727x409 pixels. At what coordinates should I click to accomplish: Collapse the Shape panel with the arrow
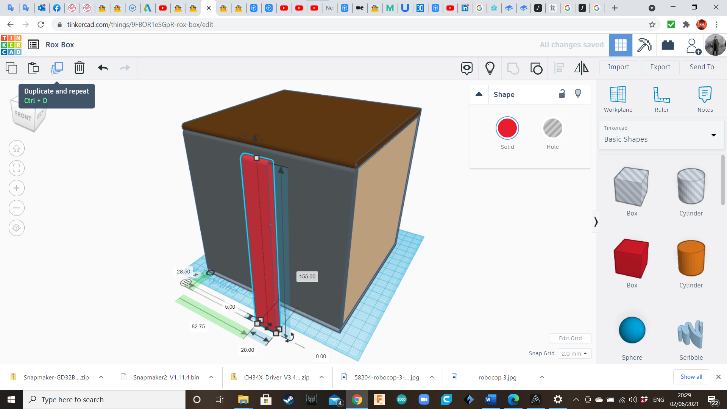coord(479,94)
